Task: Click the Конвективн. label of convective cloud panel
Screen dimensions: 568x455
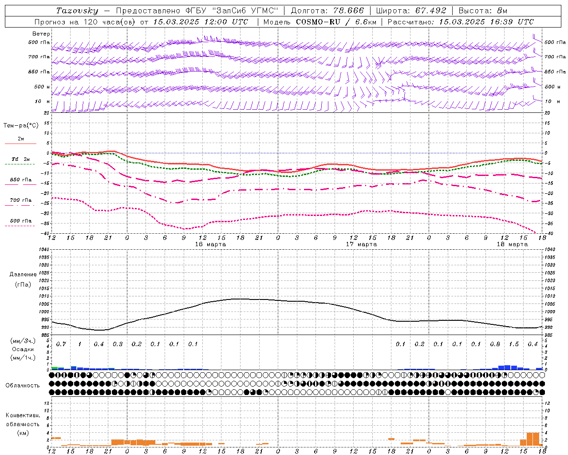Action: tap(23, 415)
